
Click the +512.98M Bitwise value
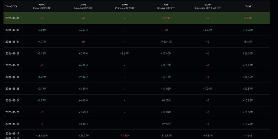pyautogui.click(x=166, y=136)
